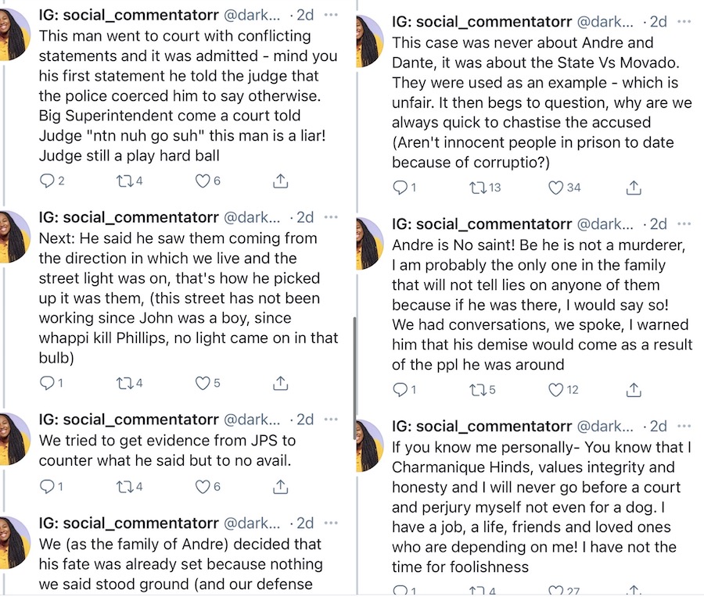704x597 pixels.
Task: Click the vertical scrollbar between columns
Action: click(354, 378)
